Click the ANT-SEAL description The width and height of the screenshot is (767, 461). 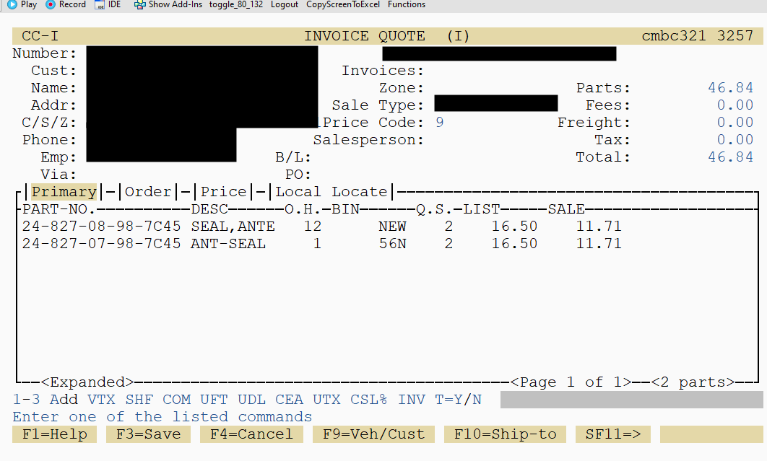pos(228,243)
